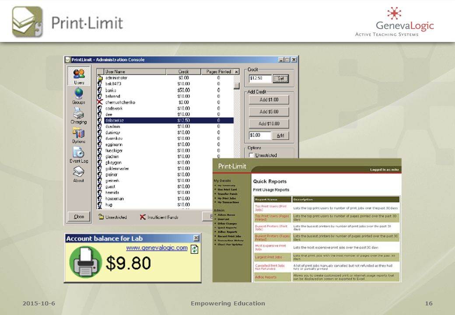Select the houseman user row
The image size is (455, 315).
click(x=155, y=199)
